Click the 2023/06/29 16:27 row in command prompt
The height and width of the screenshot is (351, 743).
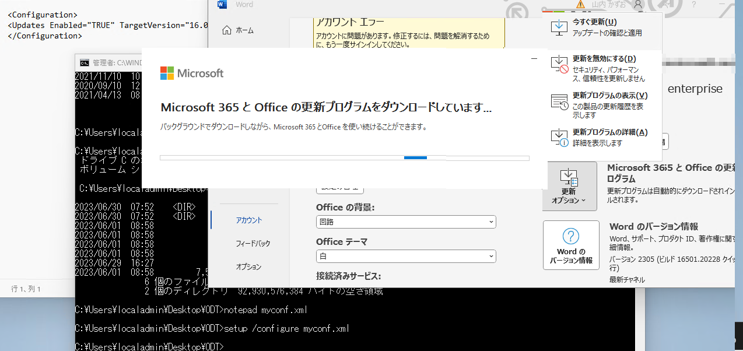[115, 263]
